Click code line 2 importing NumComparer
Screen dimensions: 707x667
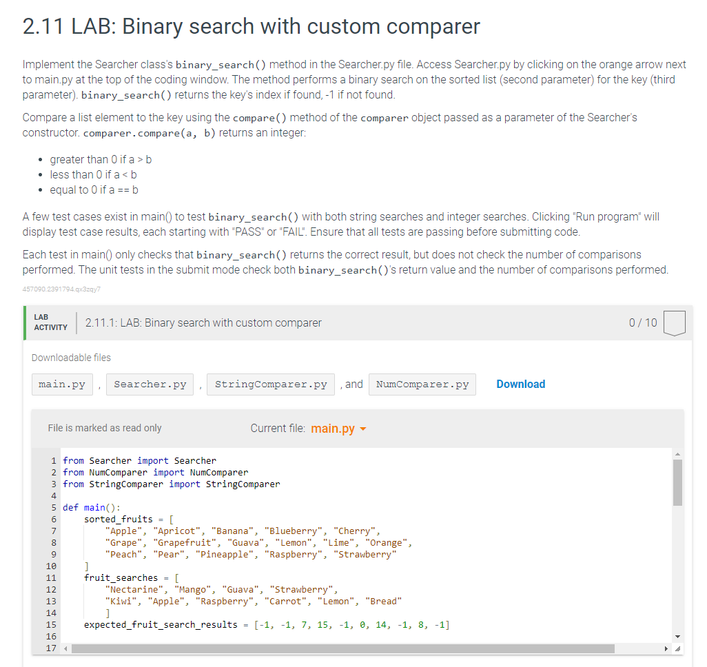coord(156,472)
